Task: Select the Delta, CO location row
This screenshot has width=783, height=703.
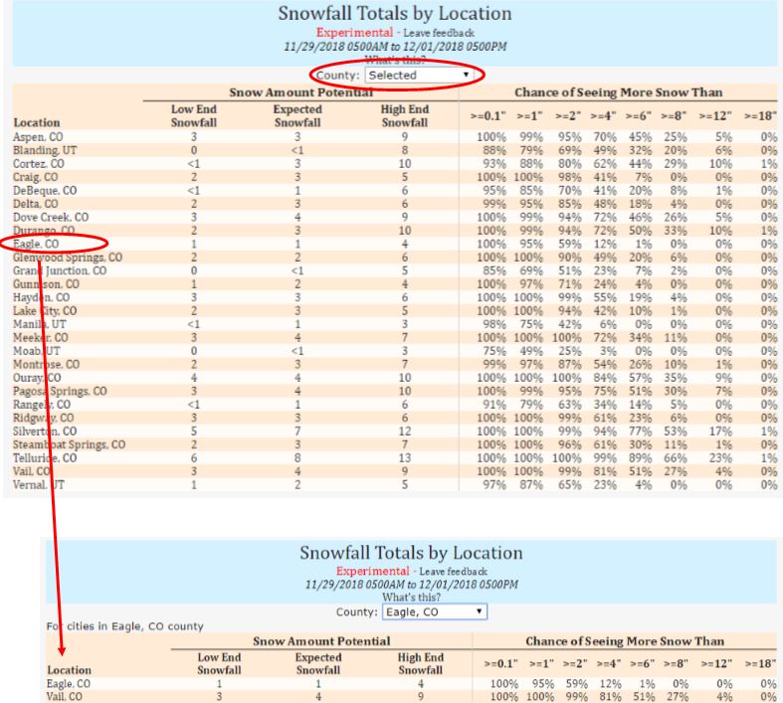Action: (395, 204)
